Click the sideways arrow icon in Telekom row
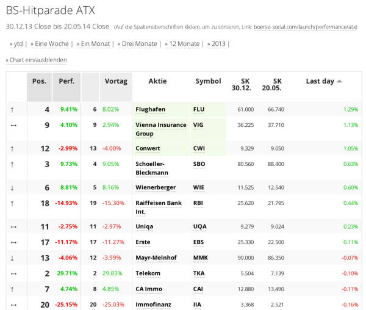The height and width of the screenshot is (310, 366). click(13, 273)
